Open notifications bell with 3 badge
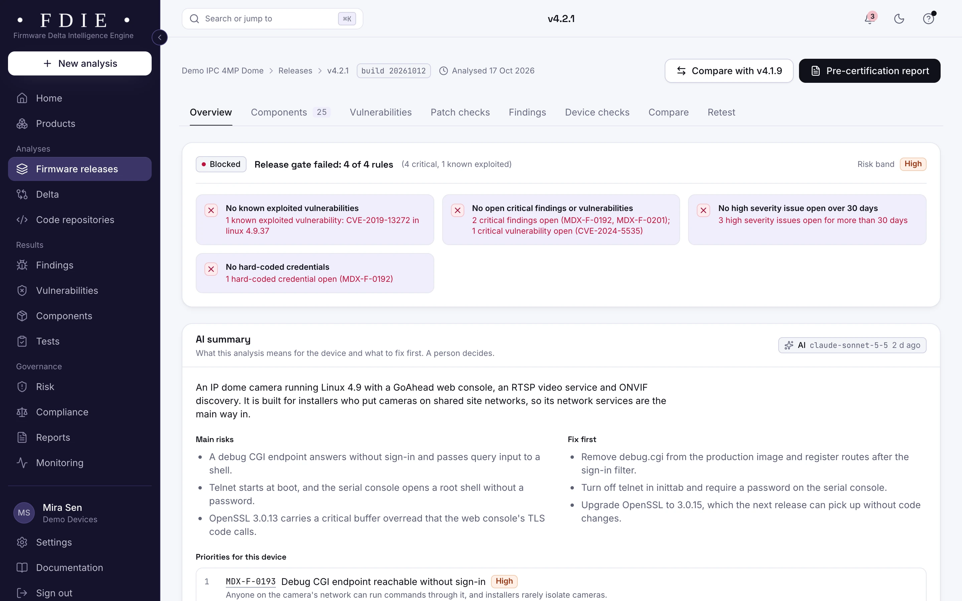962x601 pixels. 870,19
